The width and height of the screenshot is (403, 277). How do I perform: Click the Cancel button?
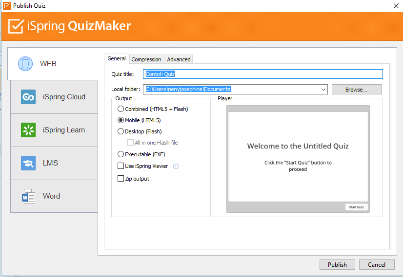(377, 264)
